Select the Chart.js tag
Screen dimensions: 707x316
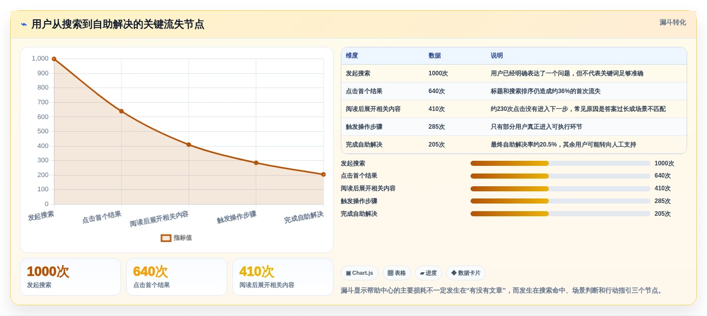click(x=360, y=273)
